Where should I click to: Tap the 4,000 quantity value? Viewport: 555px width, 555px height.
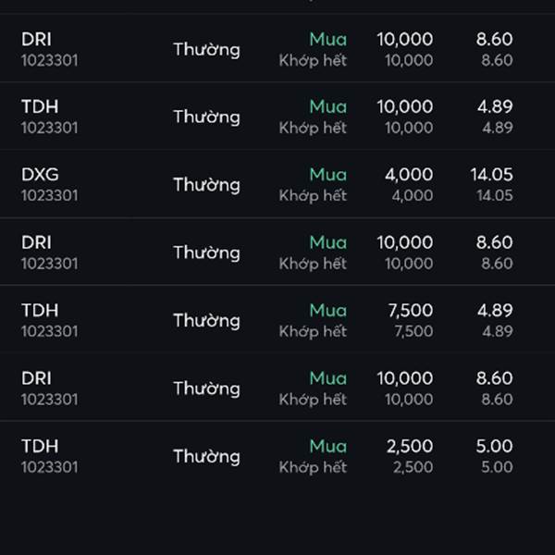pos(409,175)
